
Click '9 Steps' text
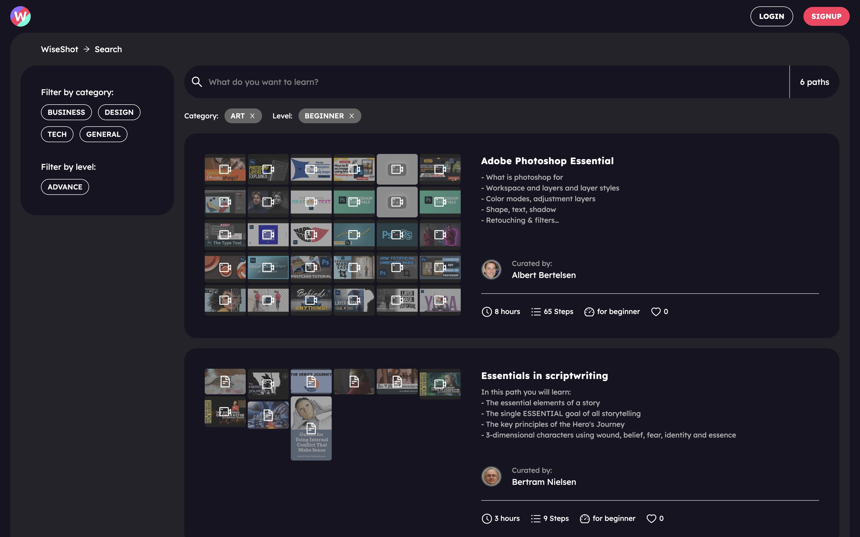tap(556, 519)
